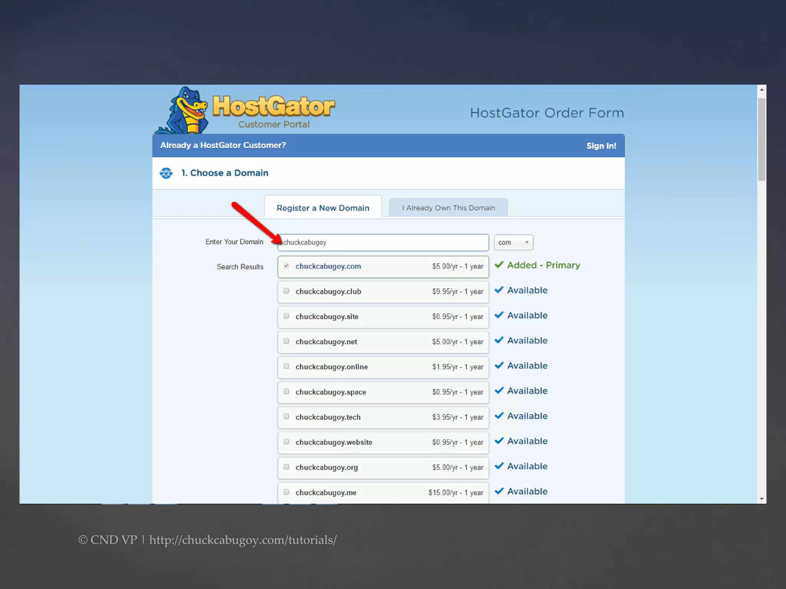Click the Enter Your Domain text field
Viewport: 786px width, 589px height.
pos(383,242)
